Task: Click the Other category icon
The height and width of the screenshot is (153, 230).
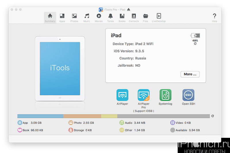Action: pos(122,130)
